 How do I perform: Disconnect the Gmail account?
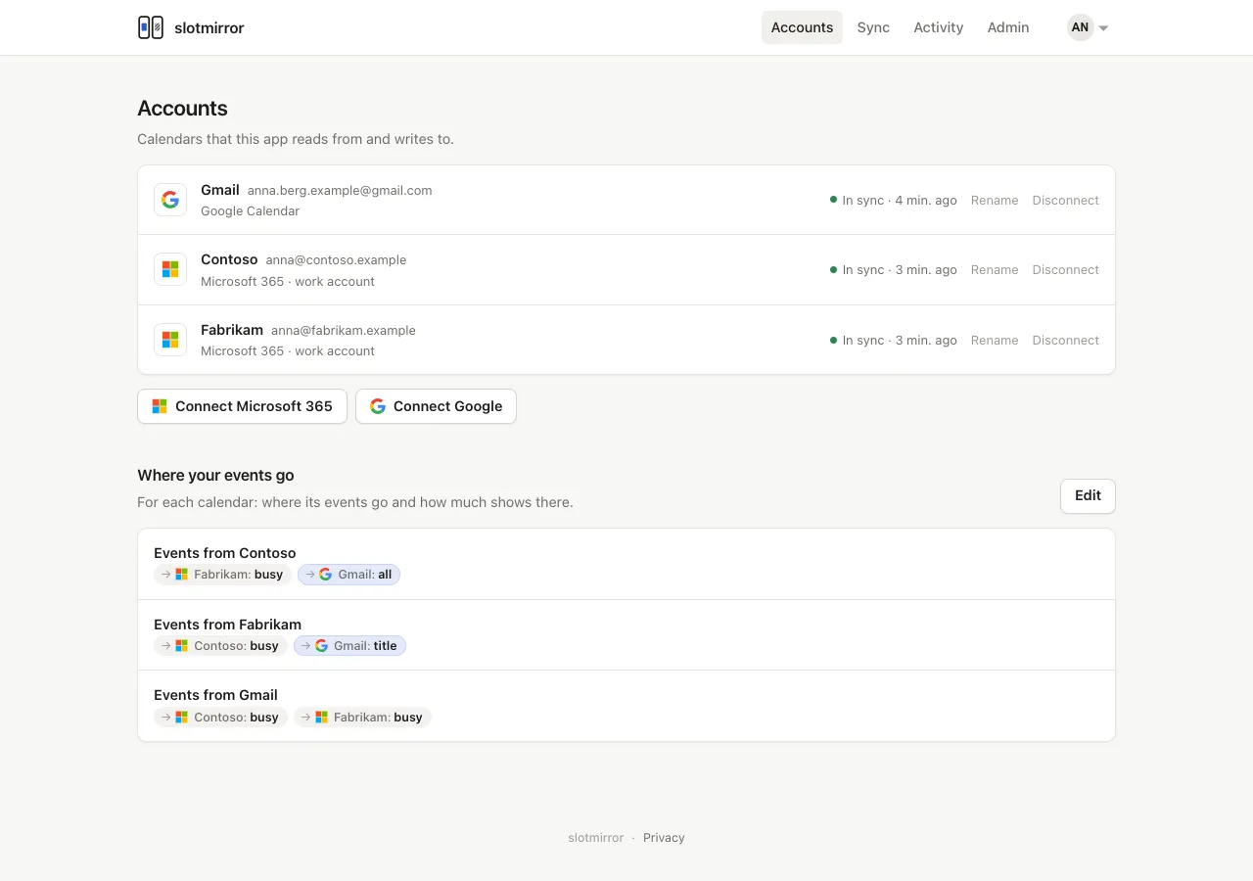pos(1065,200)
